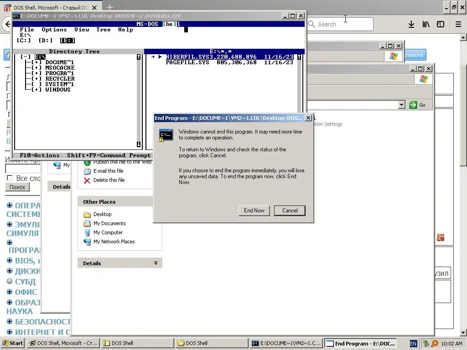Collapse the E:\ root tree node

click(26, 57)
